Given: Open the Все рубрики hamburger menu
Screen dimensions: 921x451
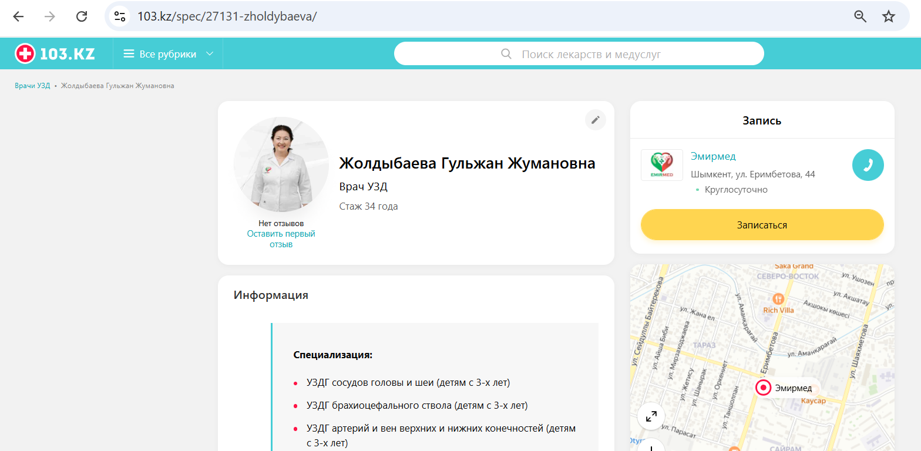Looking at the screenshot, I should 168,54.
